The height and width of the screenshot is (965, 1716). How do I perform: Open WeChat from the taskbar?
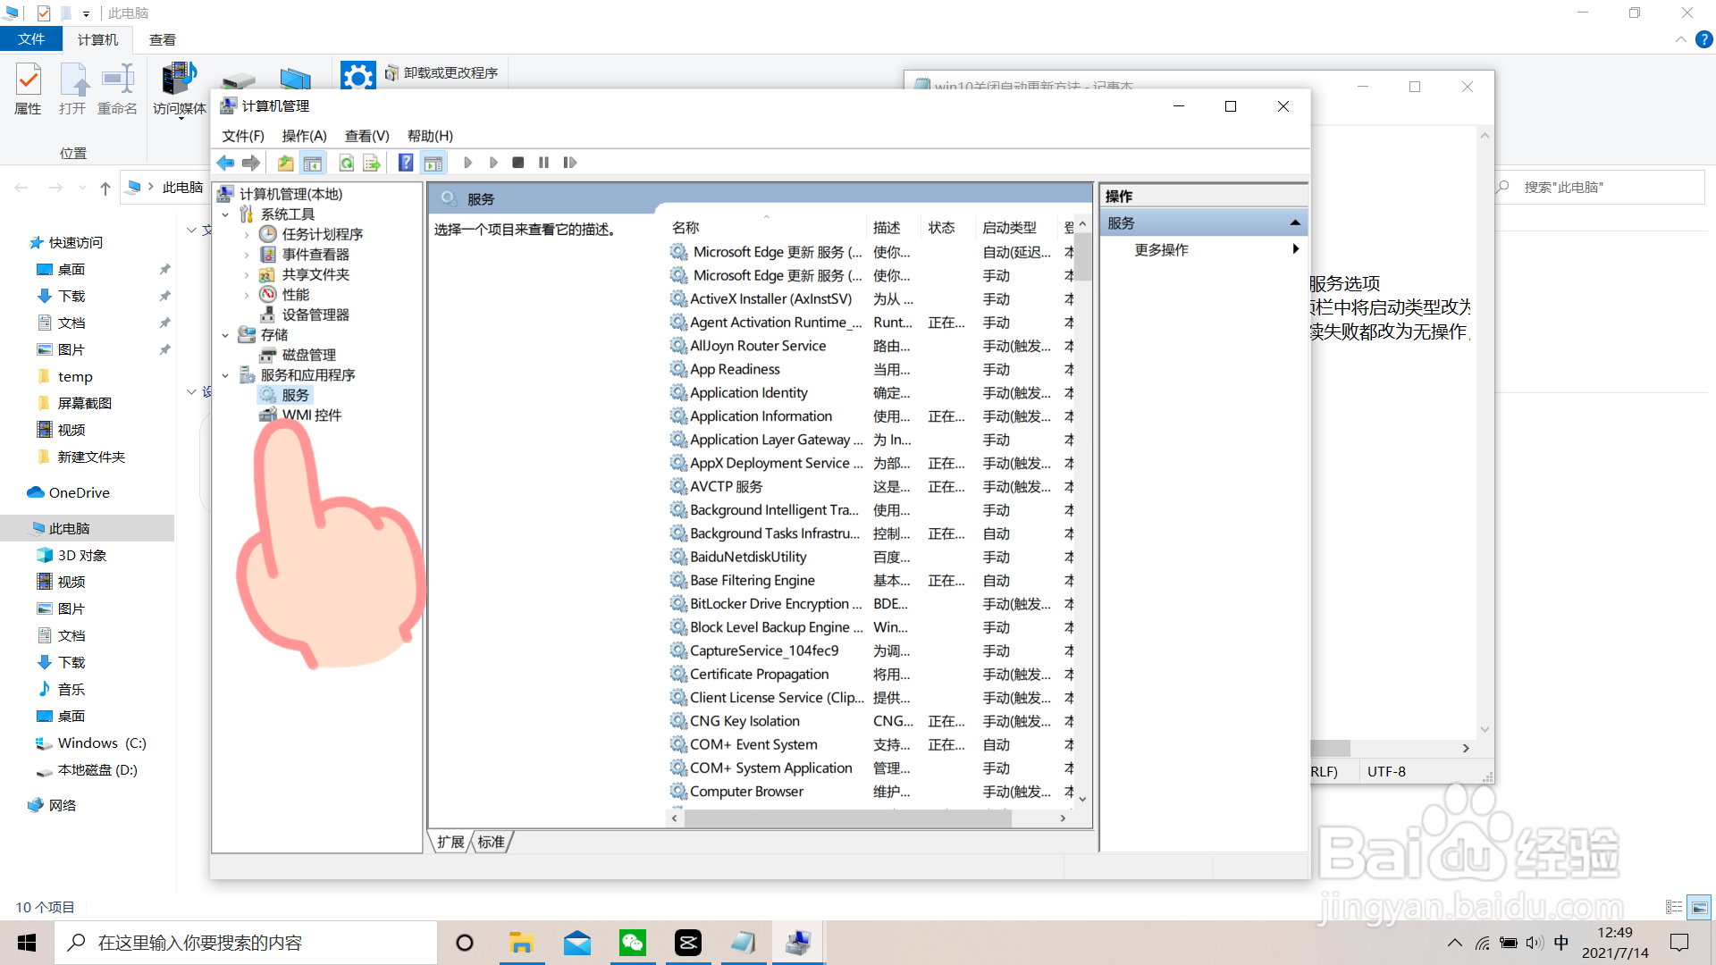(633, 942)
